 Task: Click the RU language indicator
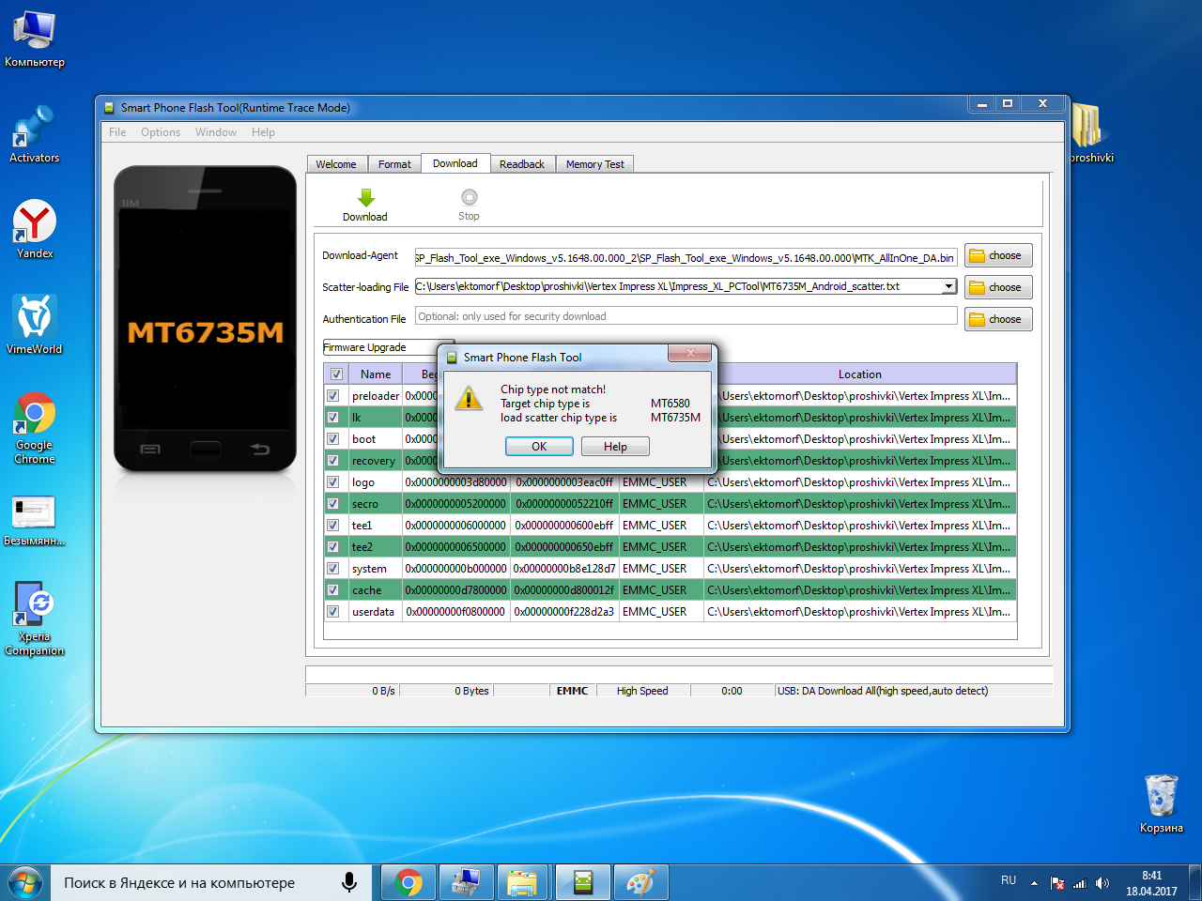tap(1009, 880)
